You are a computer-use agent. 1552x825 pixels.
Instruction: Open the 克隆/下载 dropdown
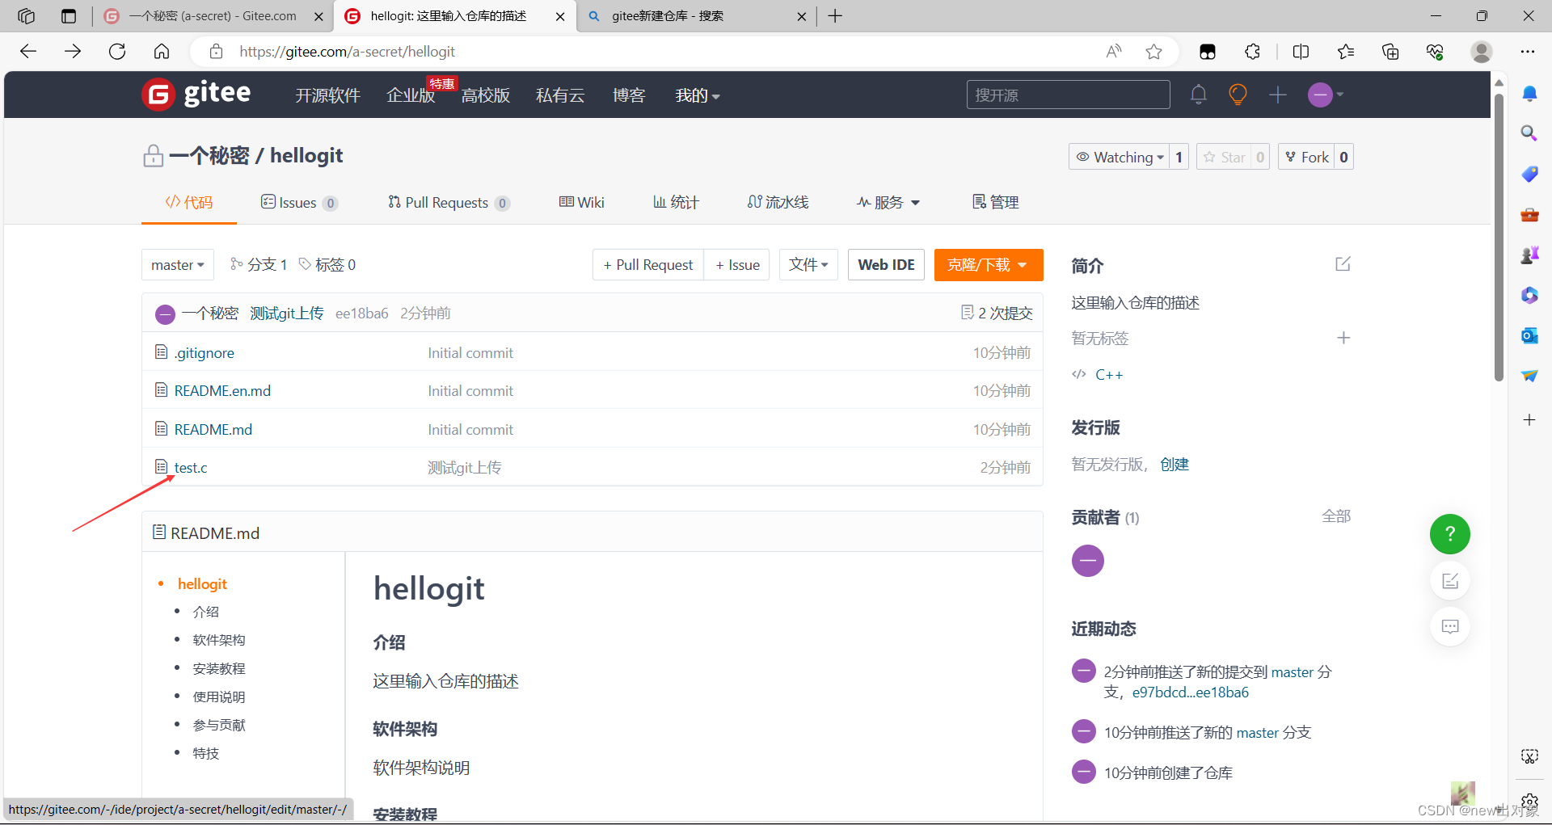(988, 264)
